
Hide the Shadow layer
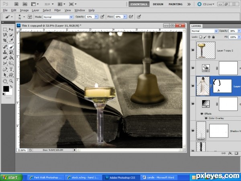pyautogui.click(x=193, y=131)
